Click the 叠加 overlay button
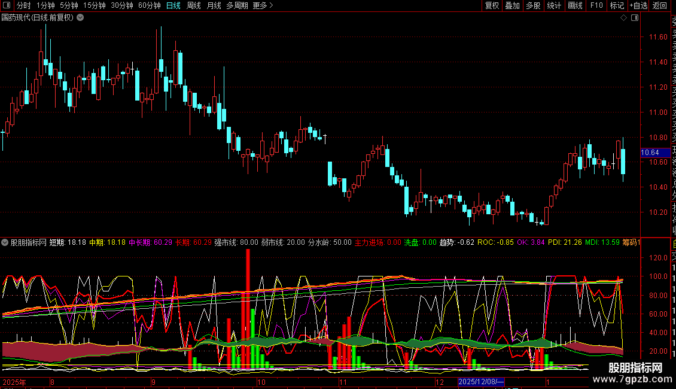The image size is (676, 389). (x=512, y=5)
